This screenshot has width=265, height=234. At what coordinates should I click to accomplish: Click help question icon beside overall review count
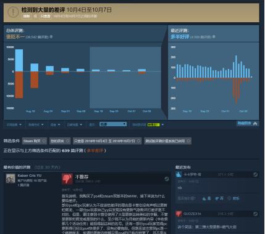click(x=51, y=37)
